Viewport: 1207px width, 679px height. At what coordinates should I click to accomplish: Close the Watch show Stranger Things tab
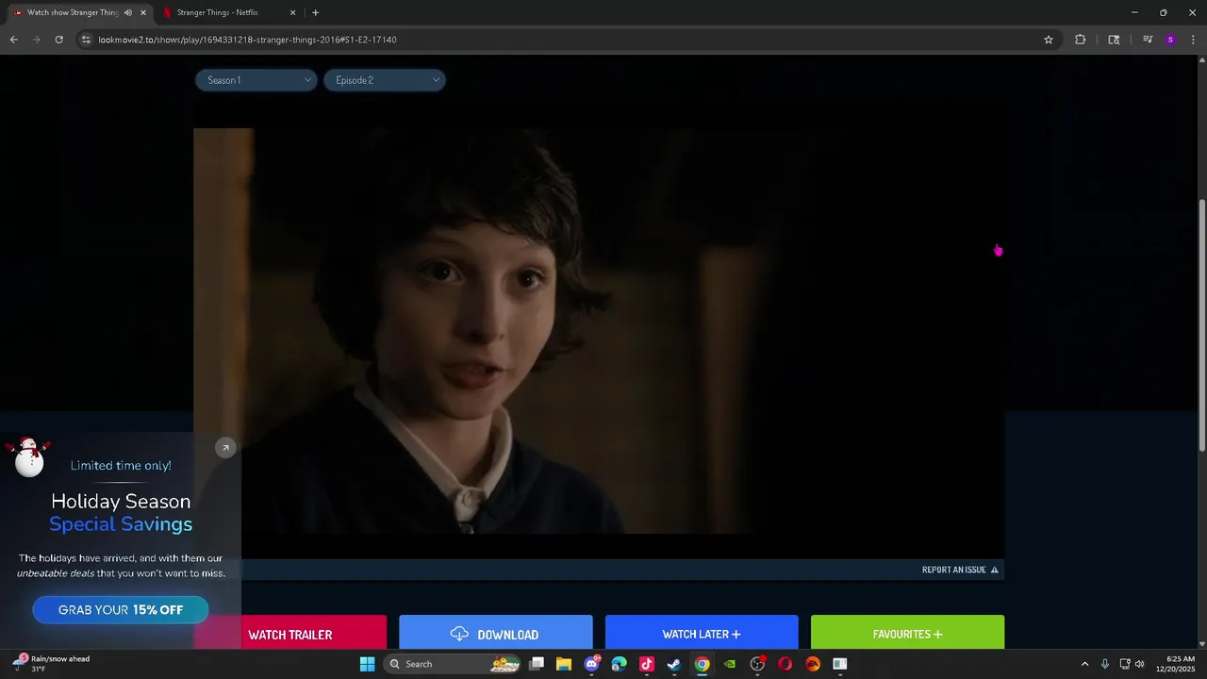click(x=143, y=12)
